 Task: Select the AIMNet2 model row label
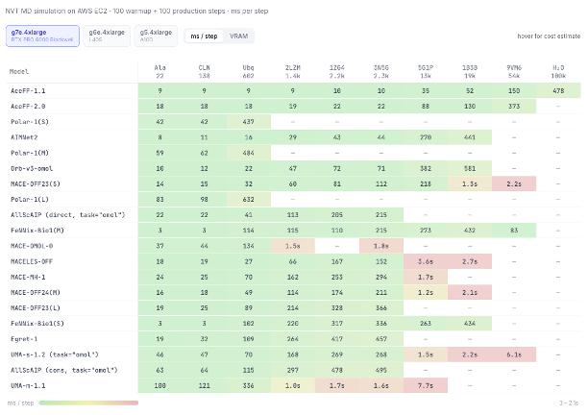[x=24, y=137]
